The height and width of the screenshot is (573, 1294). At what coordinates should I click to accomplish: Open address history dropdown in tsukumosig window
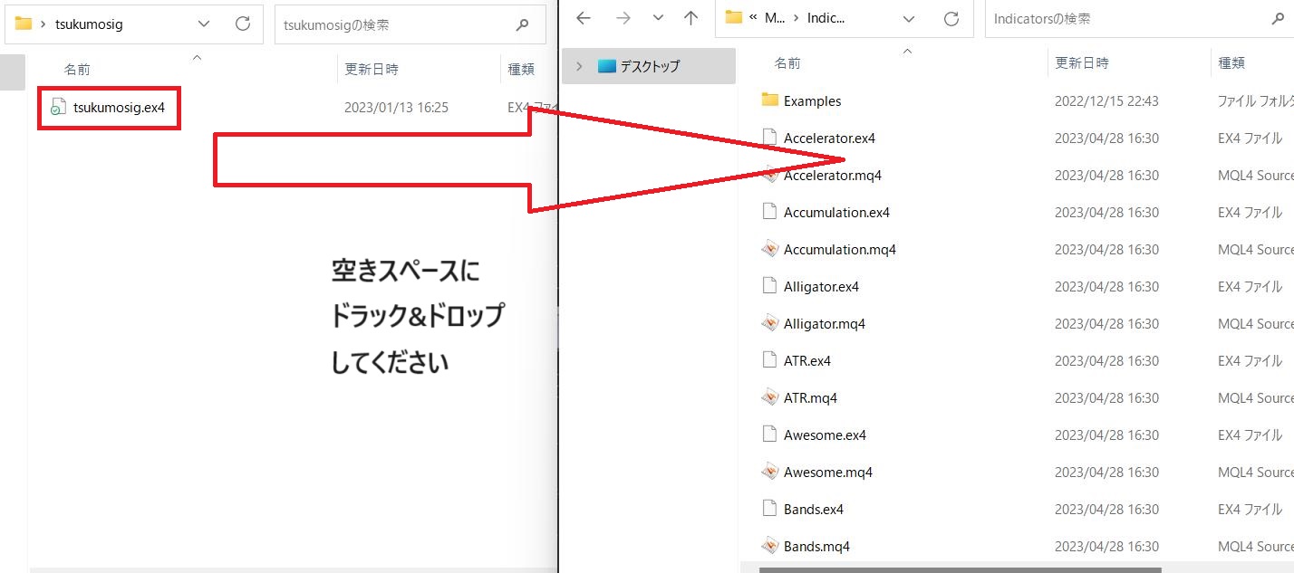click(x=203, y=24)
